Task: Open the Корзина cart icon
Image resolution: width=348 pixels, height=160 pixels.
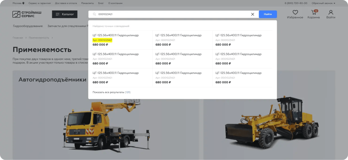Action: click(314, 12)
